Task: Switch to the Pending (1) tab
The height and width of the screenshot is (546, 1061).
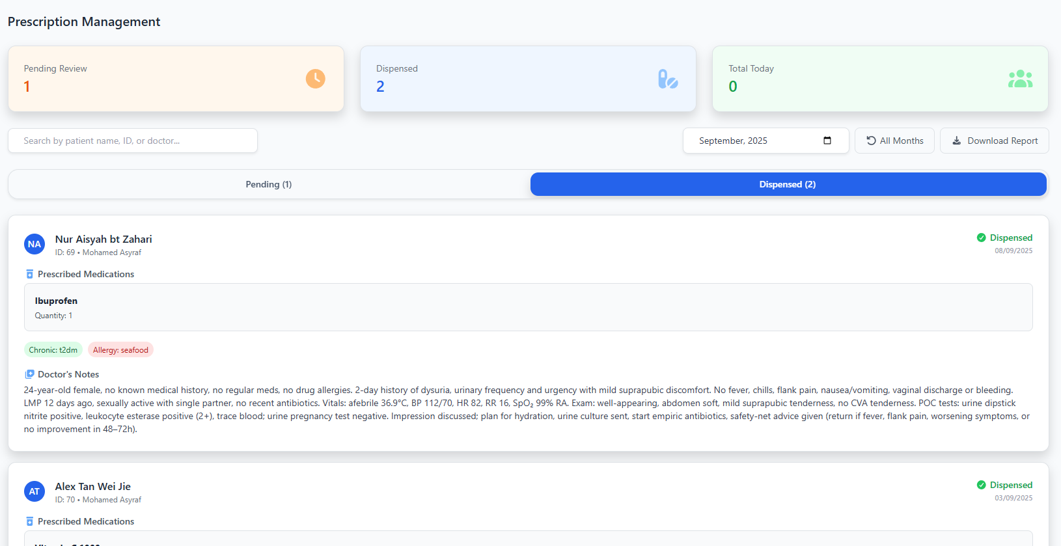Action: [x=269, y=184]
